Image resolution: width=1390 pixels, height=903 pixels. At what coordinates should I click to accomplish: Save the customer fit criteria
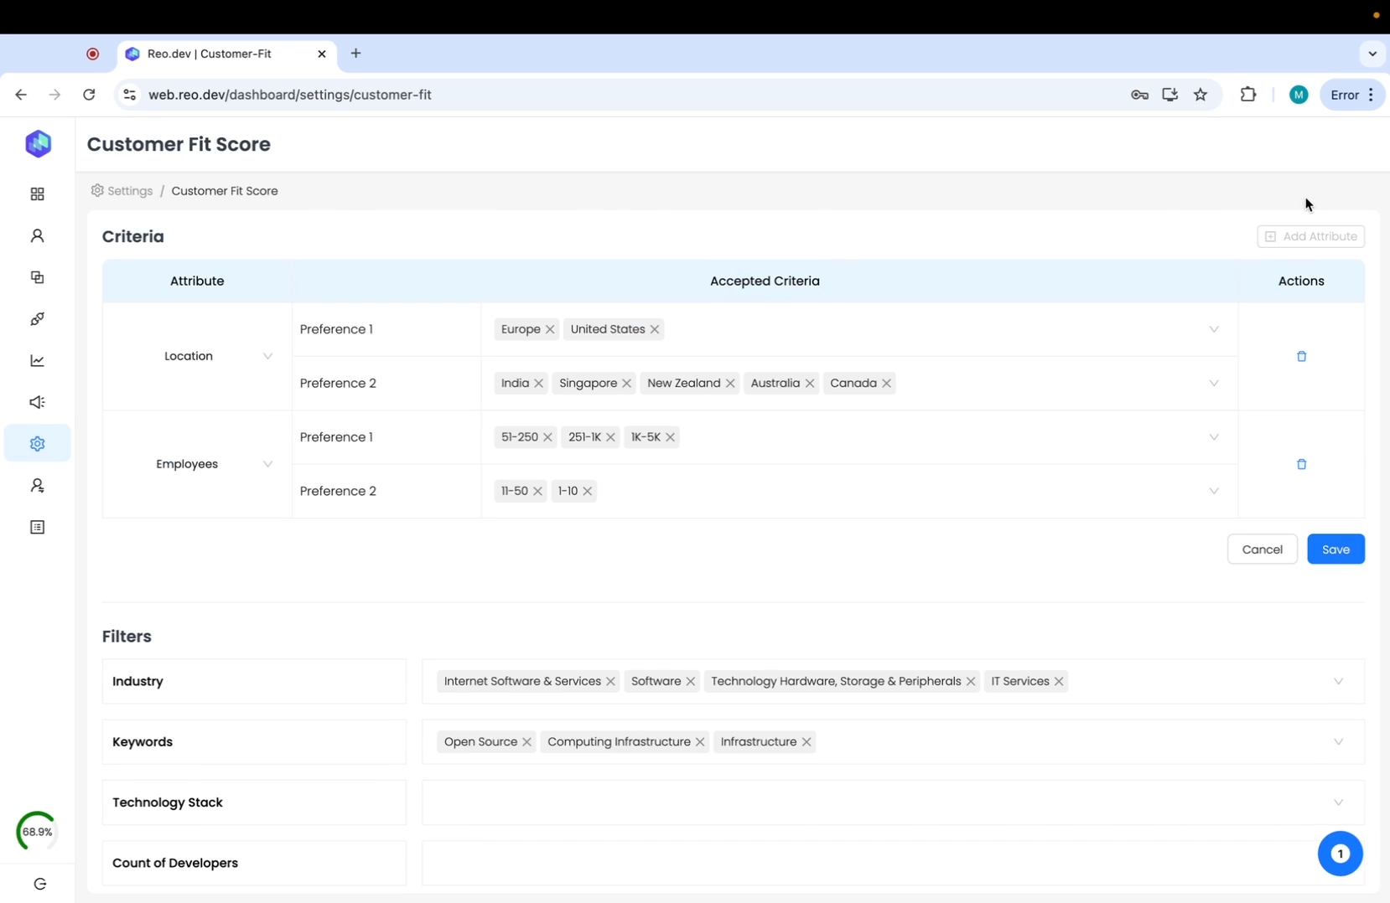tap(1336, 550)
